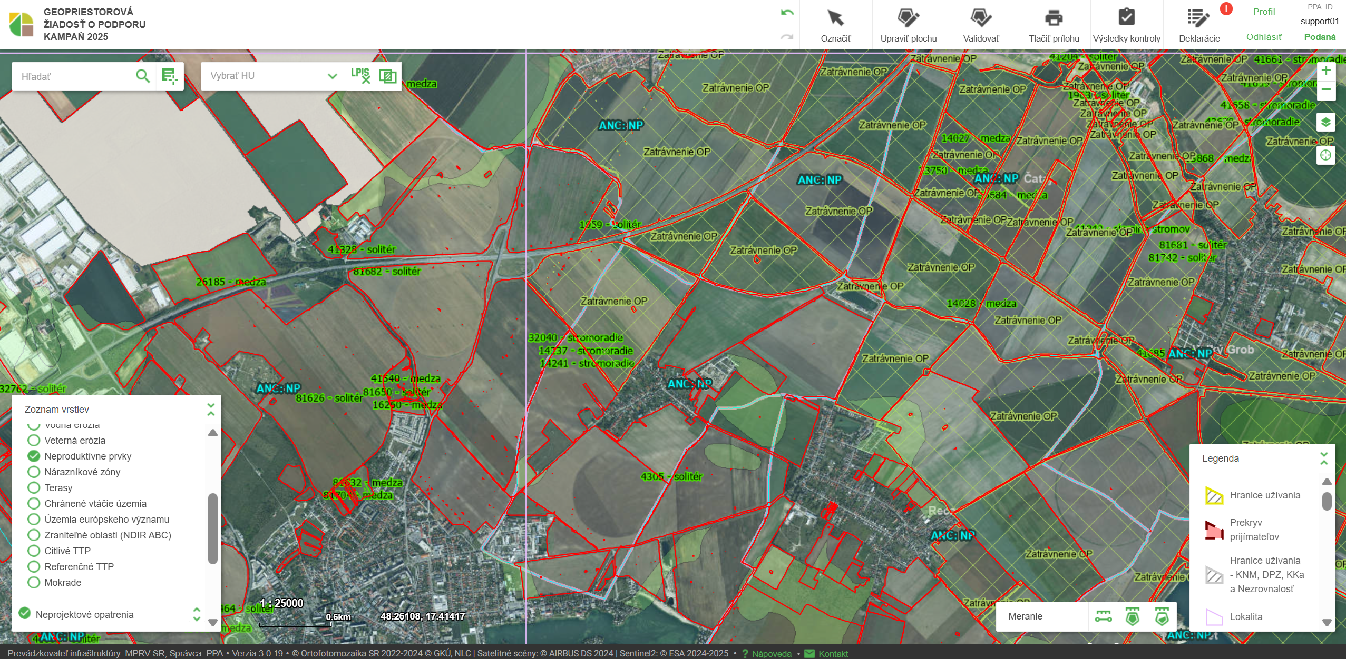This screenshot has width=1346, height=659.
Task: Toggle the Mokrade layer on
Action: click(x=34, y=582)
